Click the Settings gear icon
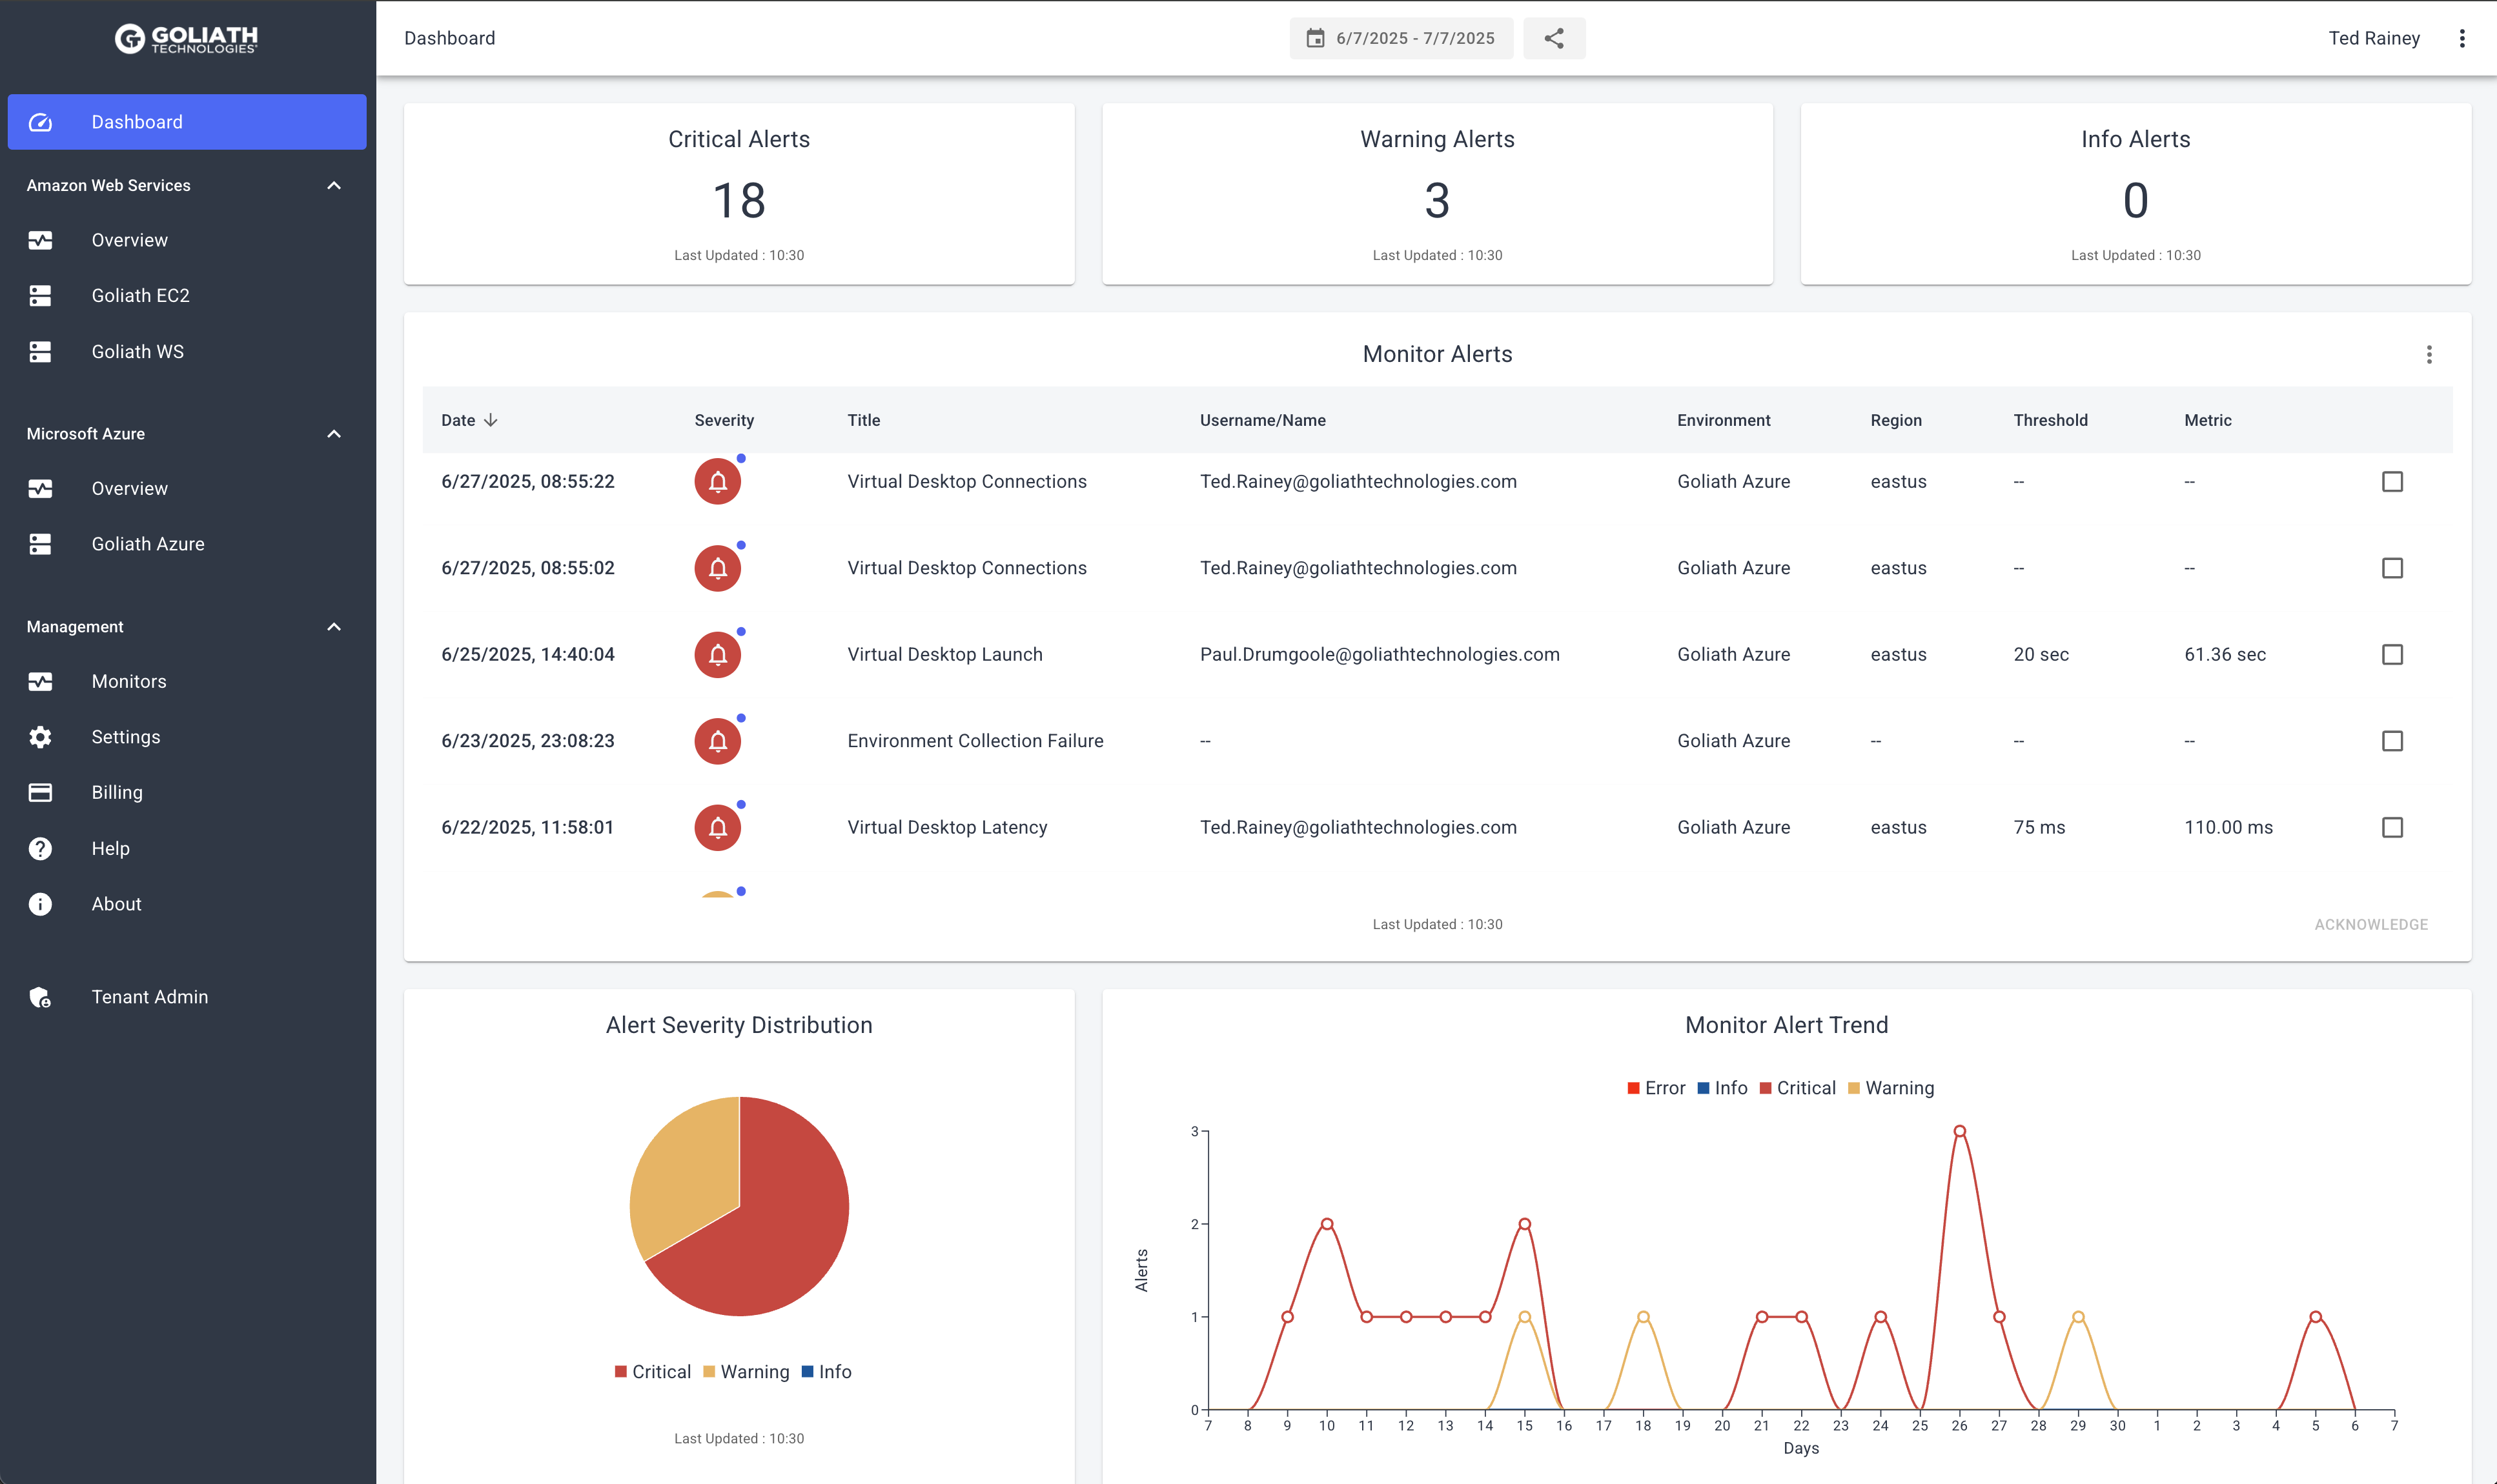Screen dimensions: 2497x1484 click(x=40, y=737)
